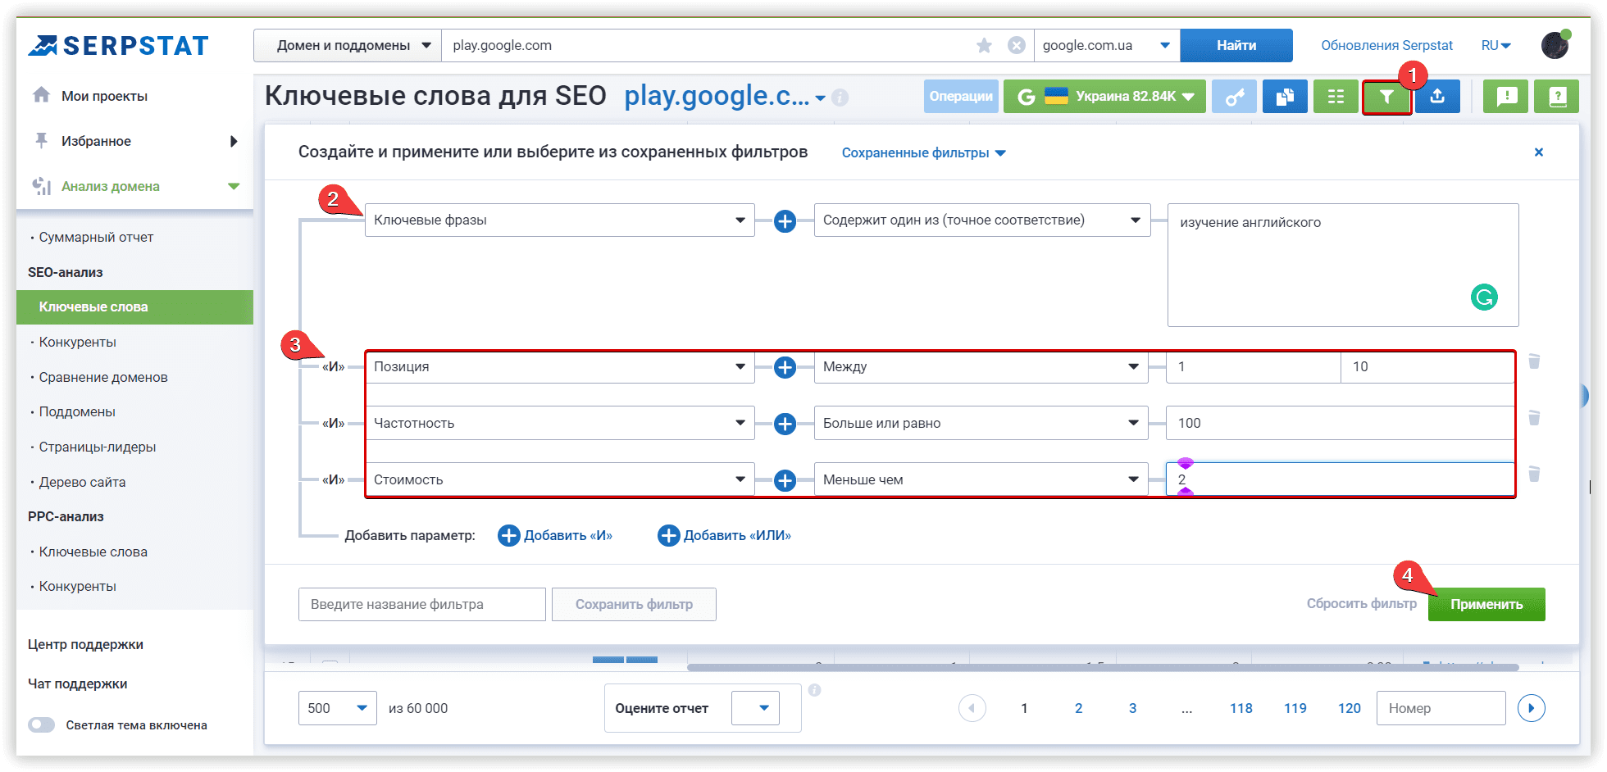Click Добавить «И» link

click(555, 536)
